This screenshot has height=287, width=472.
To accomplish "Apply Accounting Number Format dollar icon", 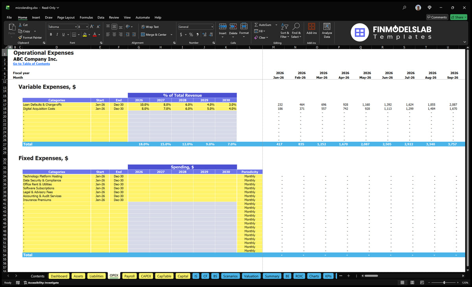I will pos(181,35).
